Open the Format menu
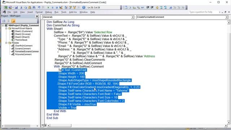Image resolution: width=231 pixels, height=130 pixels. point(39,12)
